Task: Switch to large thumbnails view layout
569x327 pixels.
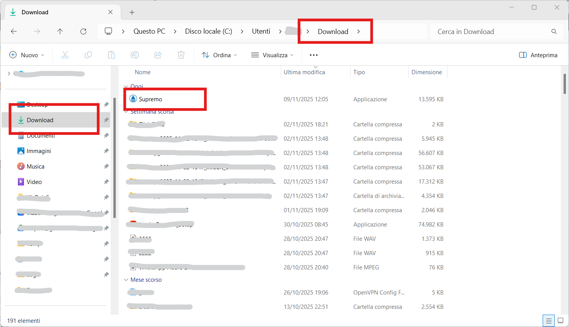Action: point(560,320)
